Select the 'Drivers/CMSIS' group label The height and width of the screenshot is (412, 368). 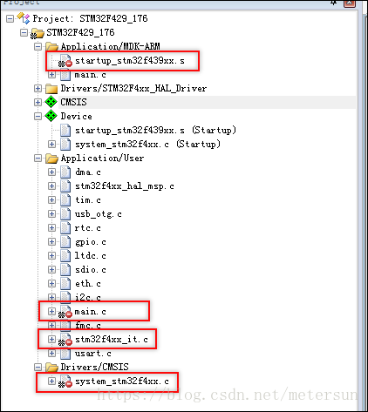point(94,368)
